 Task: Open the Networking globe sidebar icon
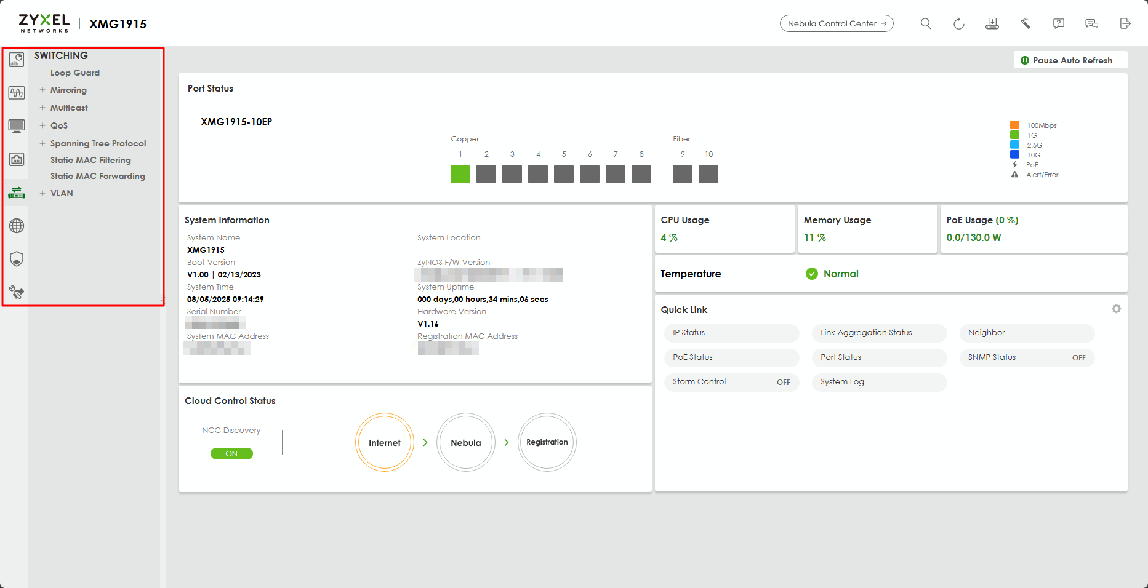tap(17, 226)
